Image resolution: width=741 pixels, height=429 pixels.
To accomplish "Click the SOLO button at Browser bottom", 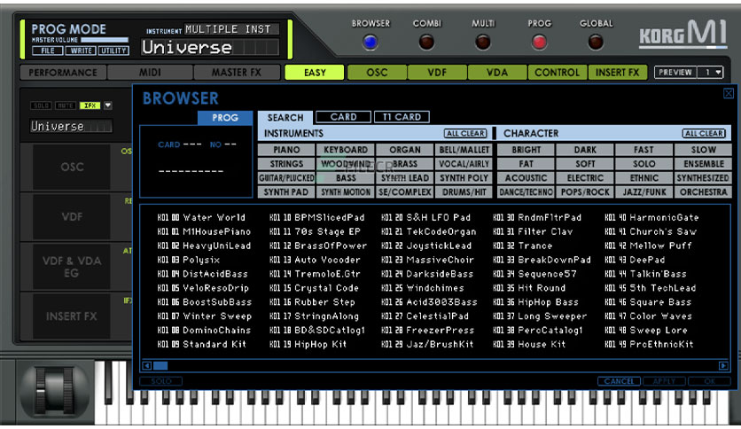I will pyautogui.click(x=161, y=381).
